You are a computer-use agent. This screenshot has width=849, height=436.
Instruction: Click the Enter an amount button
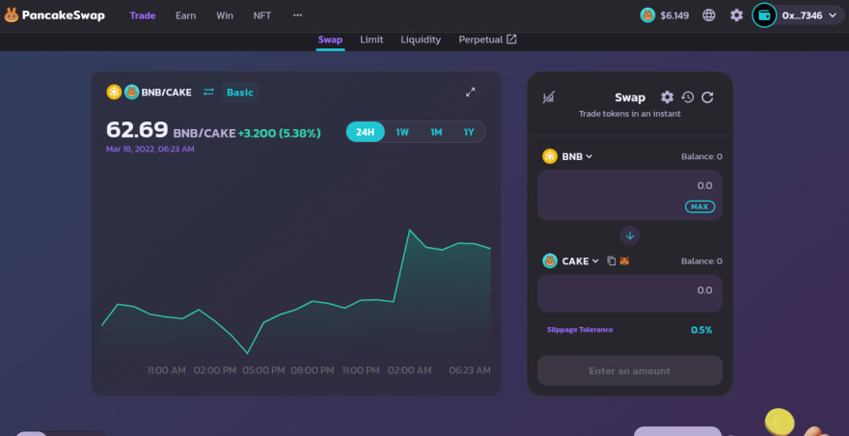[630, 370]
